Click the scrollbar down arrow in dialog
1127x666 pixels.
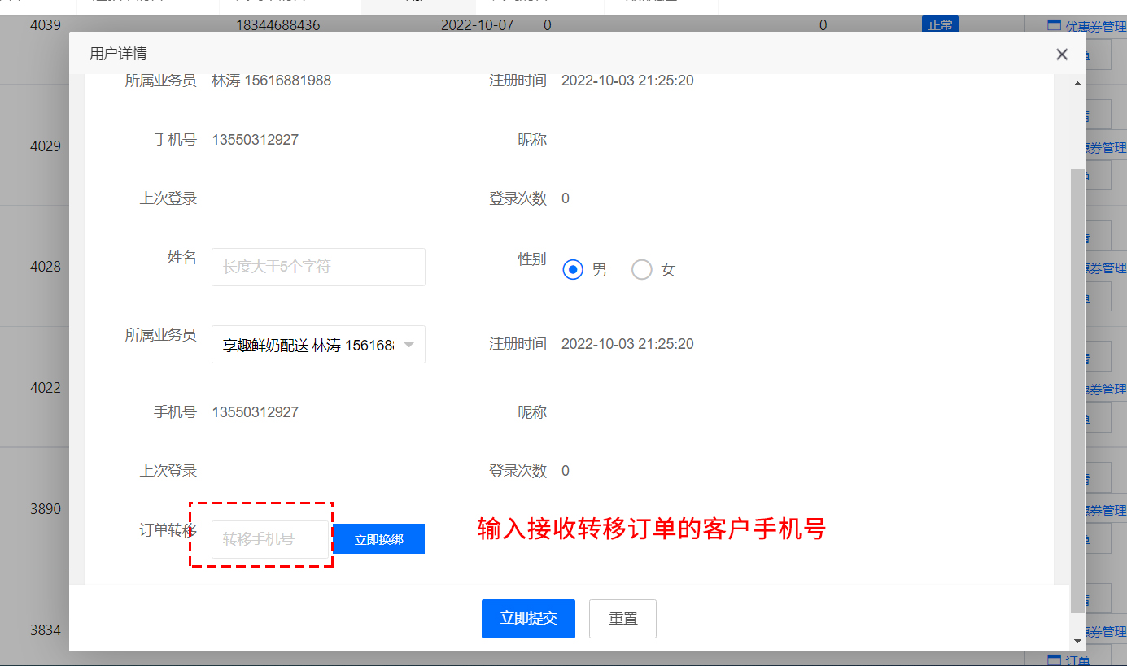(1078, 641)
